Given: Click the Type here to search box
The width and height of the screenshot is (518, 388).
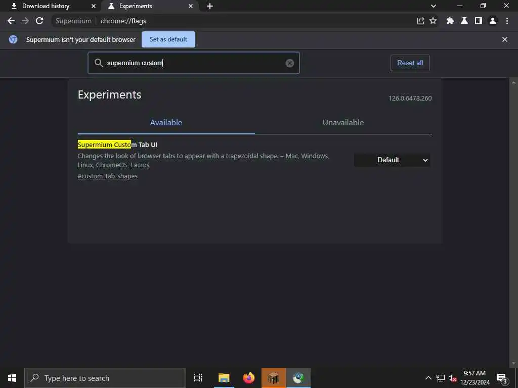Looking at the screenshot, I should tap(105, 378).
